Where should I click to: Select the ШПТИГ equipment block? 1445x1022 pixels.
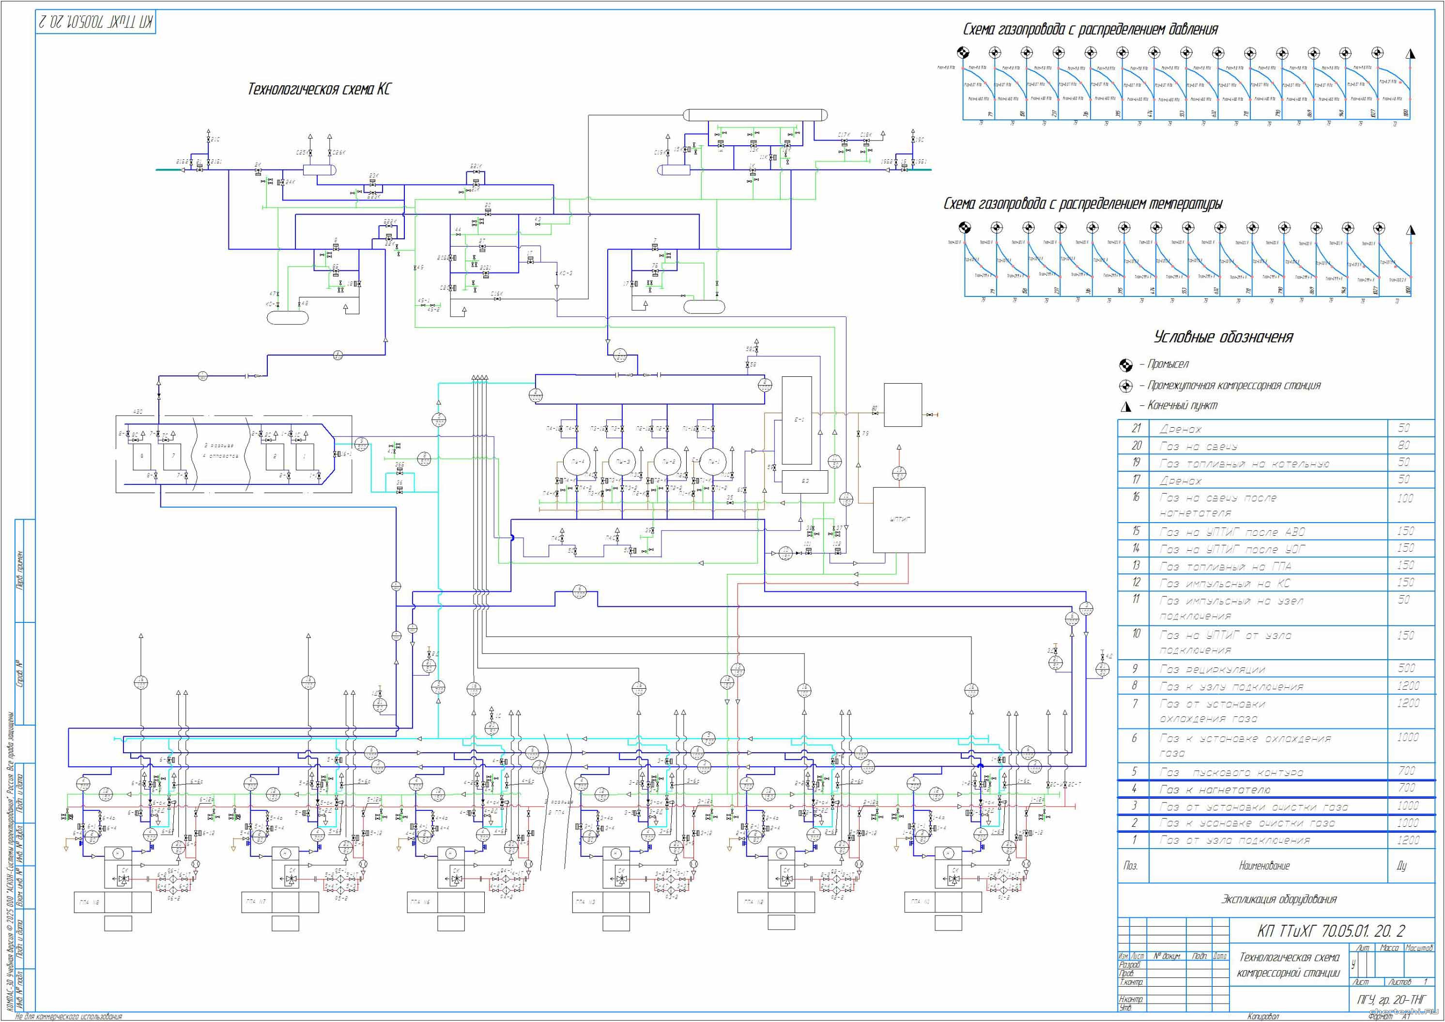coord(899,520)
